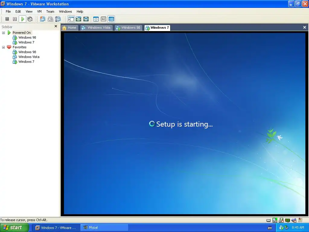Viewport: 309px width, 232px height.
Task: Take a snapshot using the toolbar icon
Action: (43, 19)
